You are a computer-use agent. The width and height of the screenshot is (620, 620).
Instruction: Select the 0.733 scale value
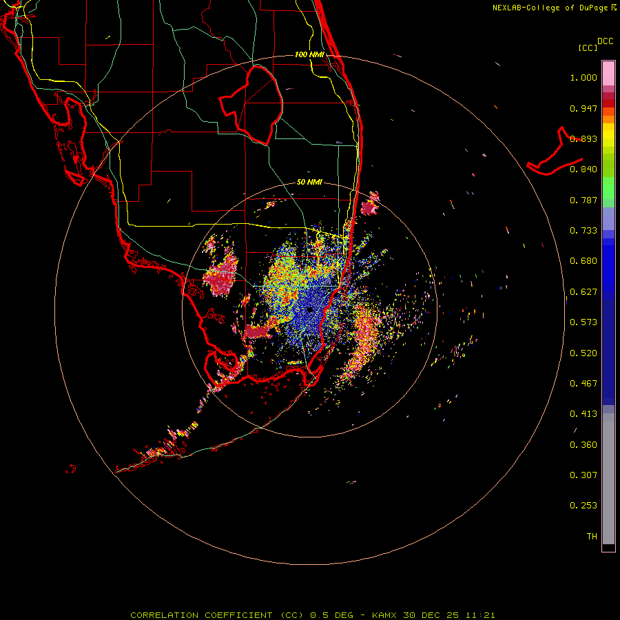point(583,231)
